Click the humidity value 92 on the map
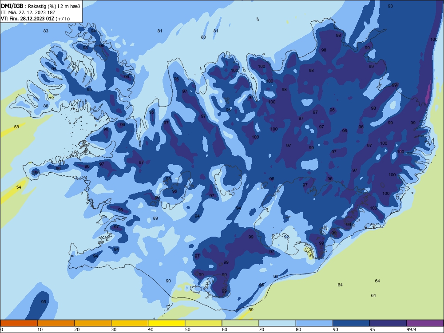Viewport: 444px width, 333px height. pos(286,237)
